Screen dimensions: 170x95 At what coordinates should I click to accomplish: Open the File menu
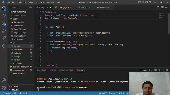tap(8, 2)
